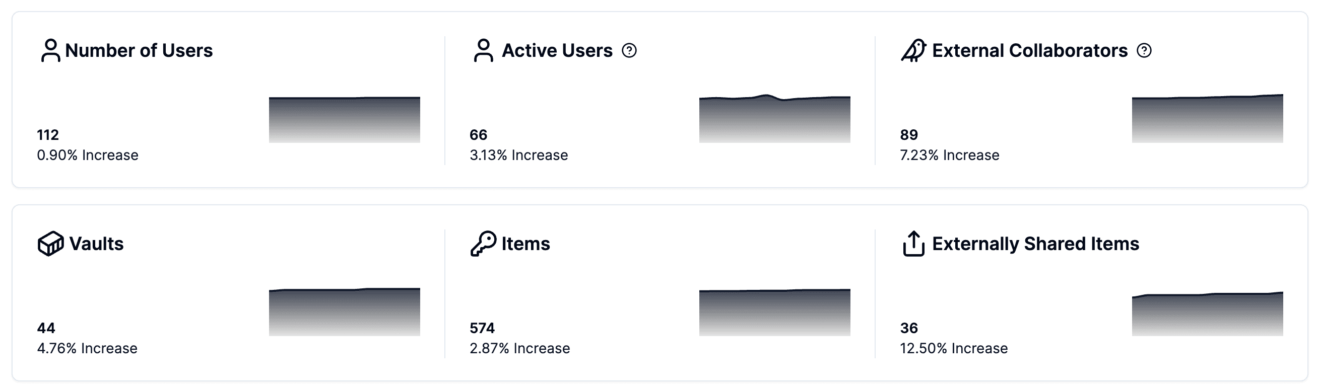1317x391 pixels.
Task: Click the Externally Shared Items upload icon
Action: point(913,244)
